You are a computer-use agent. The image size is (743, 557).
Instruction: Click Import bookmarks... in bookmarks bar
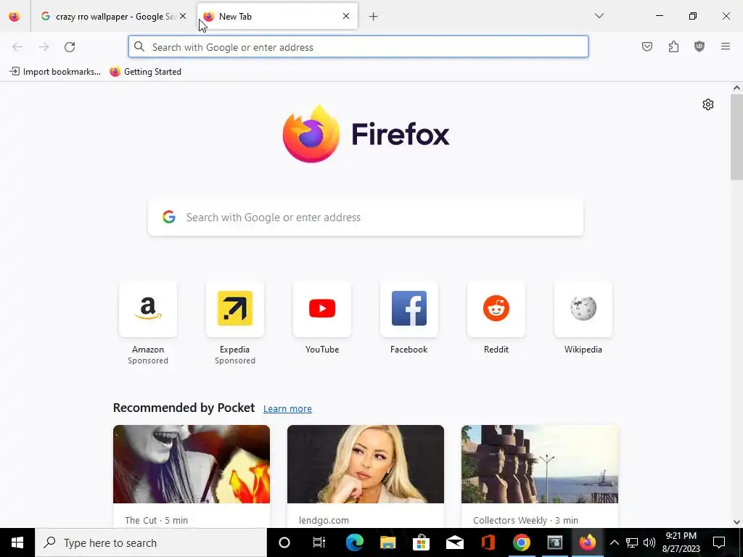55,72
